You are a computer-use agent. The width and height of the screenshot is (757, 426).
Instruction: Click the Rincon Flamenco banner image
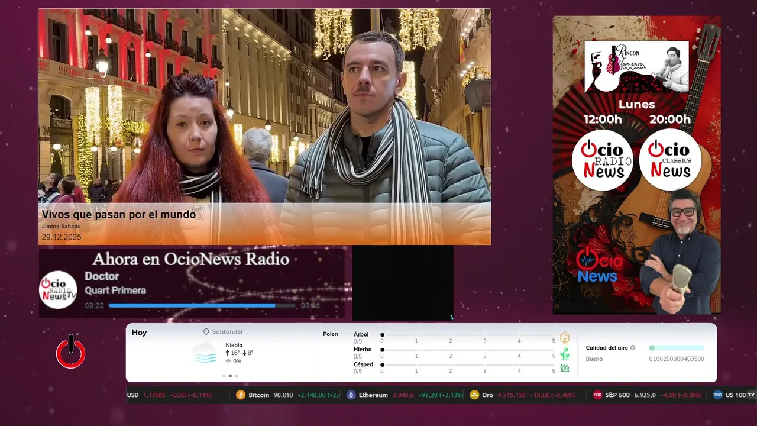637,67
